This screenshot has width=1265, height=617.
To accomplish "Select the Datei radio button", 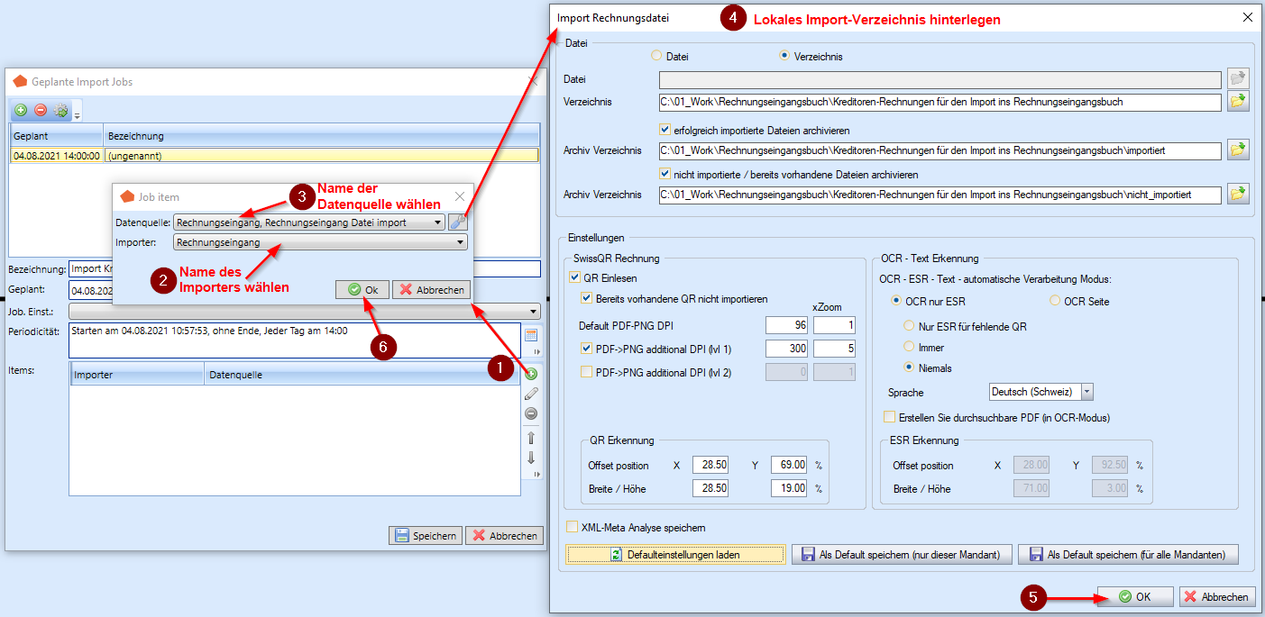I will tap(656, 56).
